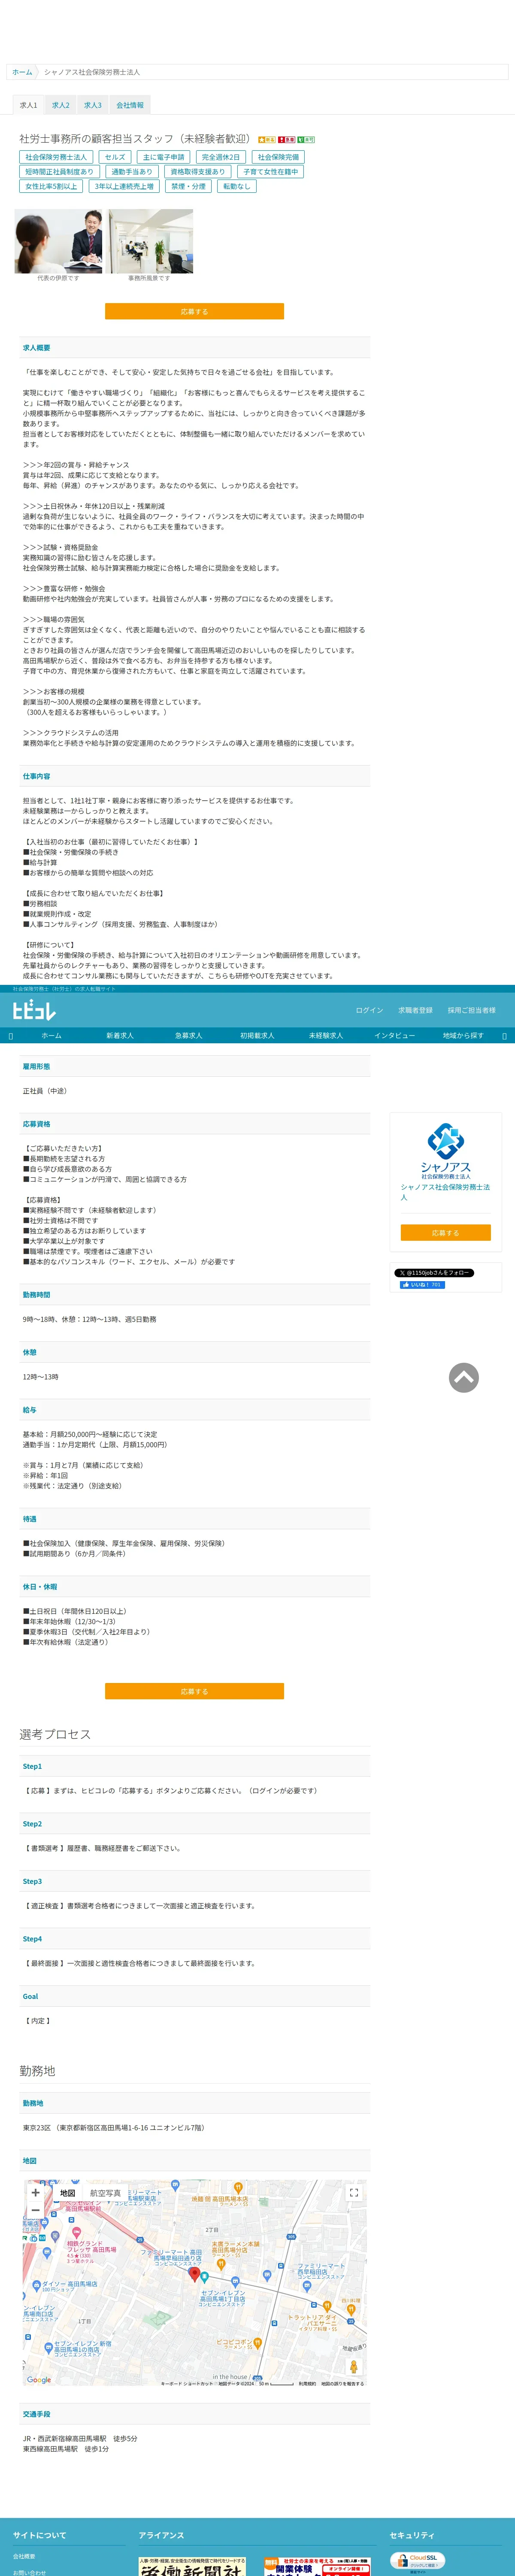Zoom in on the map
Image resolution: width=515 pixels, height=2576 pixels.
pyautogui.click(x=35, y=2193)
